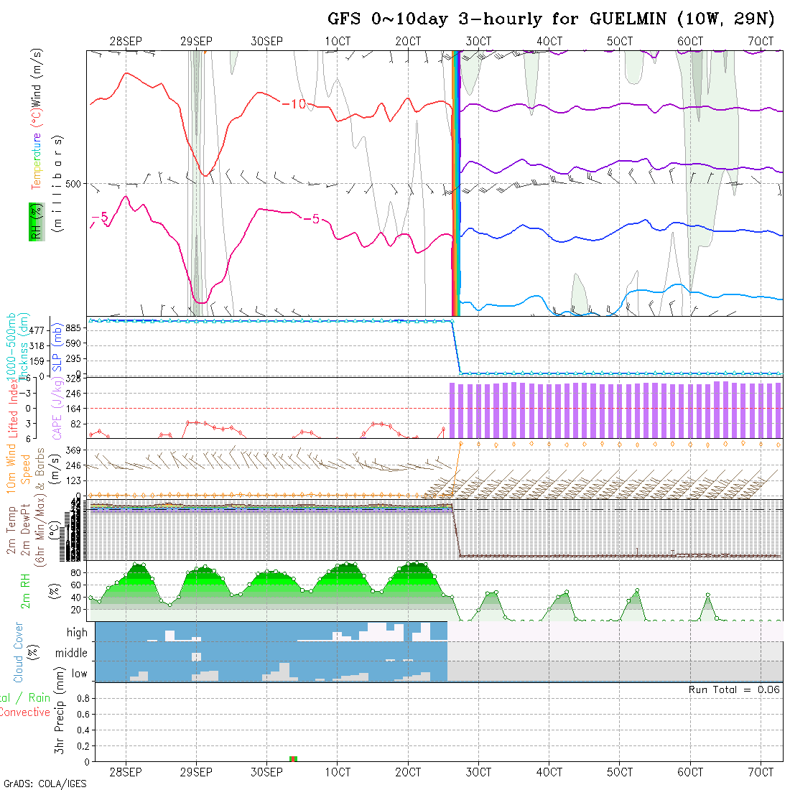Click the 500 millibar axis label
This screenshot has width=790, height=790.
tap(74, 184)
